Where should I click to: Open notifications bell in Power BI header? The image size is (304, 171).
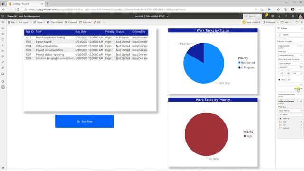(266, 16)
